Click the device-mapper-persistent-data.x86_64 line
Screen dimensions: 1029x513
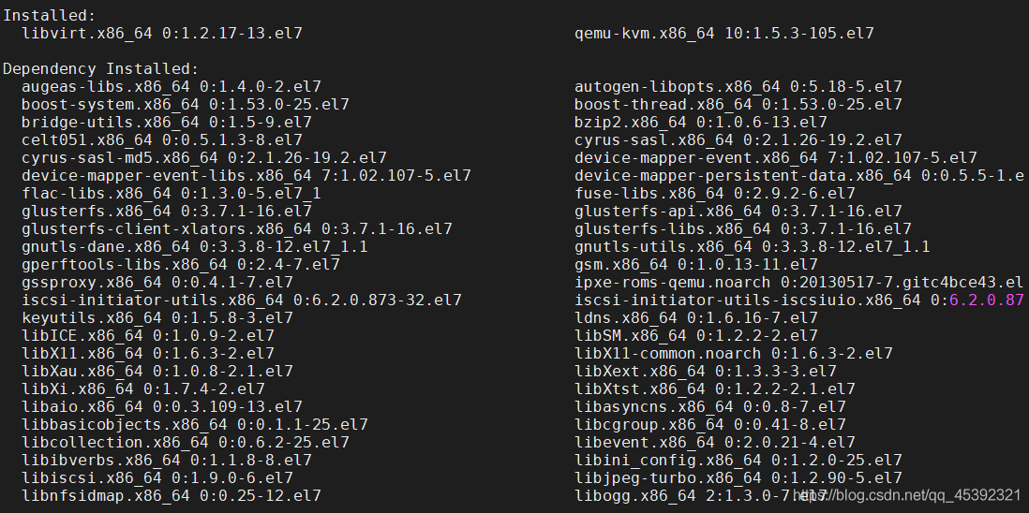coord(798,175)
